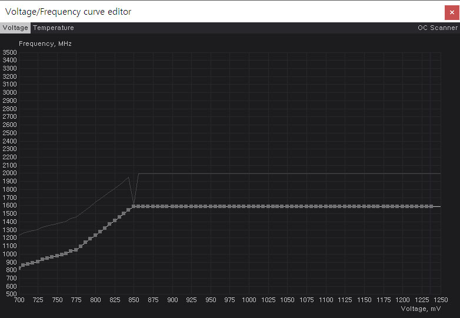
Task: Close the Voltage/Frequency curve editor window
Action: pyautogui.click(x=452, y=12)
